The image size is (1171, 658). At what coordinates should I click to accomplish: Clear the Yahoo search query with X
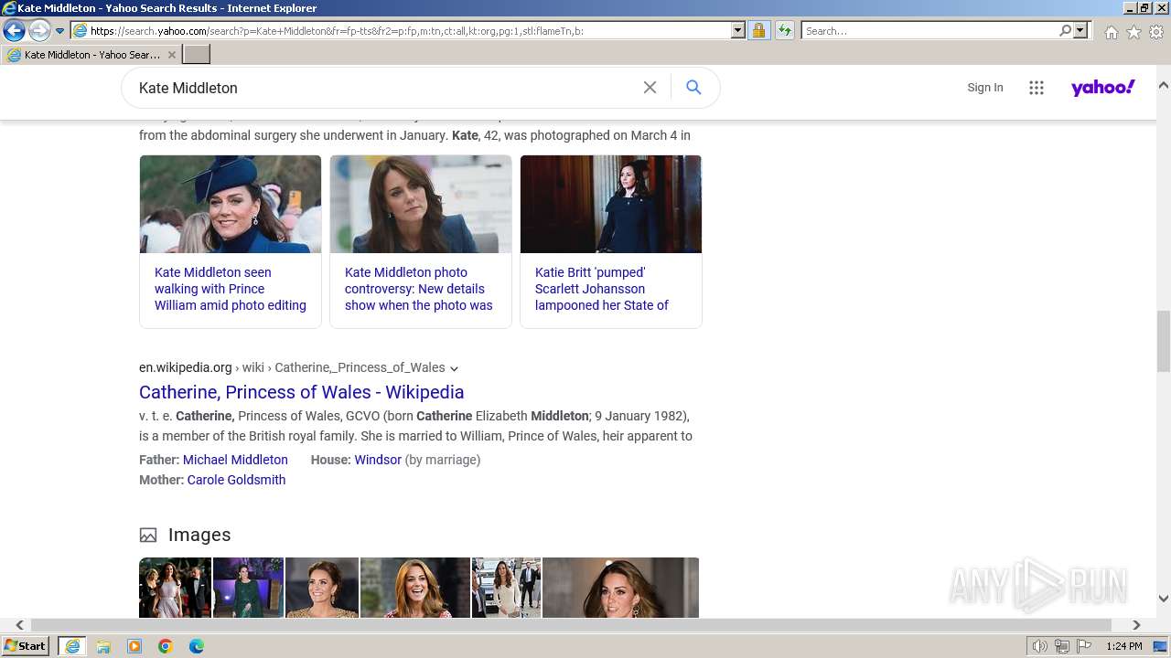650,88
